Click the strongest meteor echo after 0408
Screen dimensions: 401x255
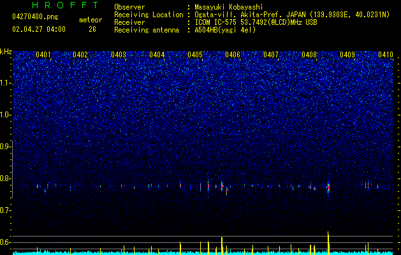328,189
